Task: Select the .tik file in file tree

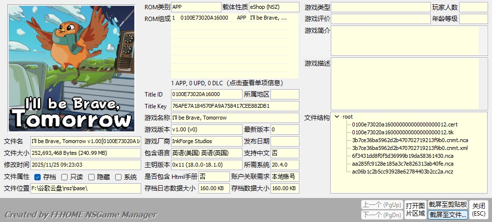Action: tap(403, 132)
